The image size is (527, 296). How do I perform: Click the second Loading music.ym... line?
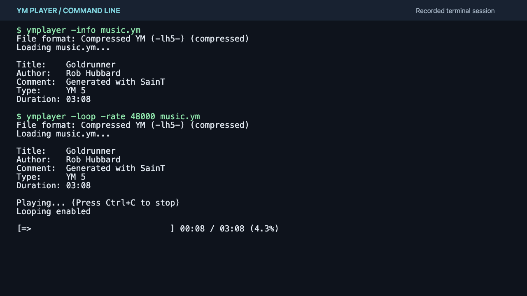(63, 134)
